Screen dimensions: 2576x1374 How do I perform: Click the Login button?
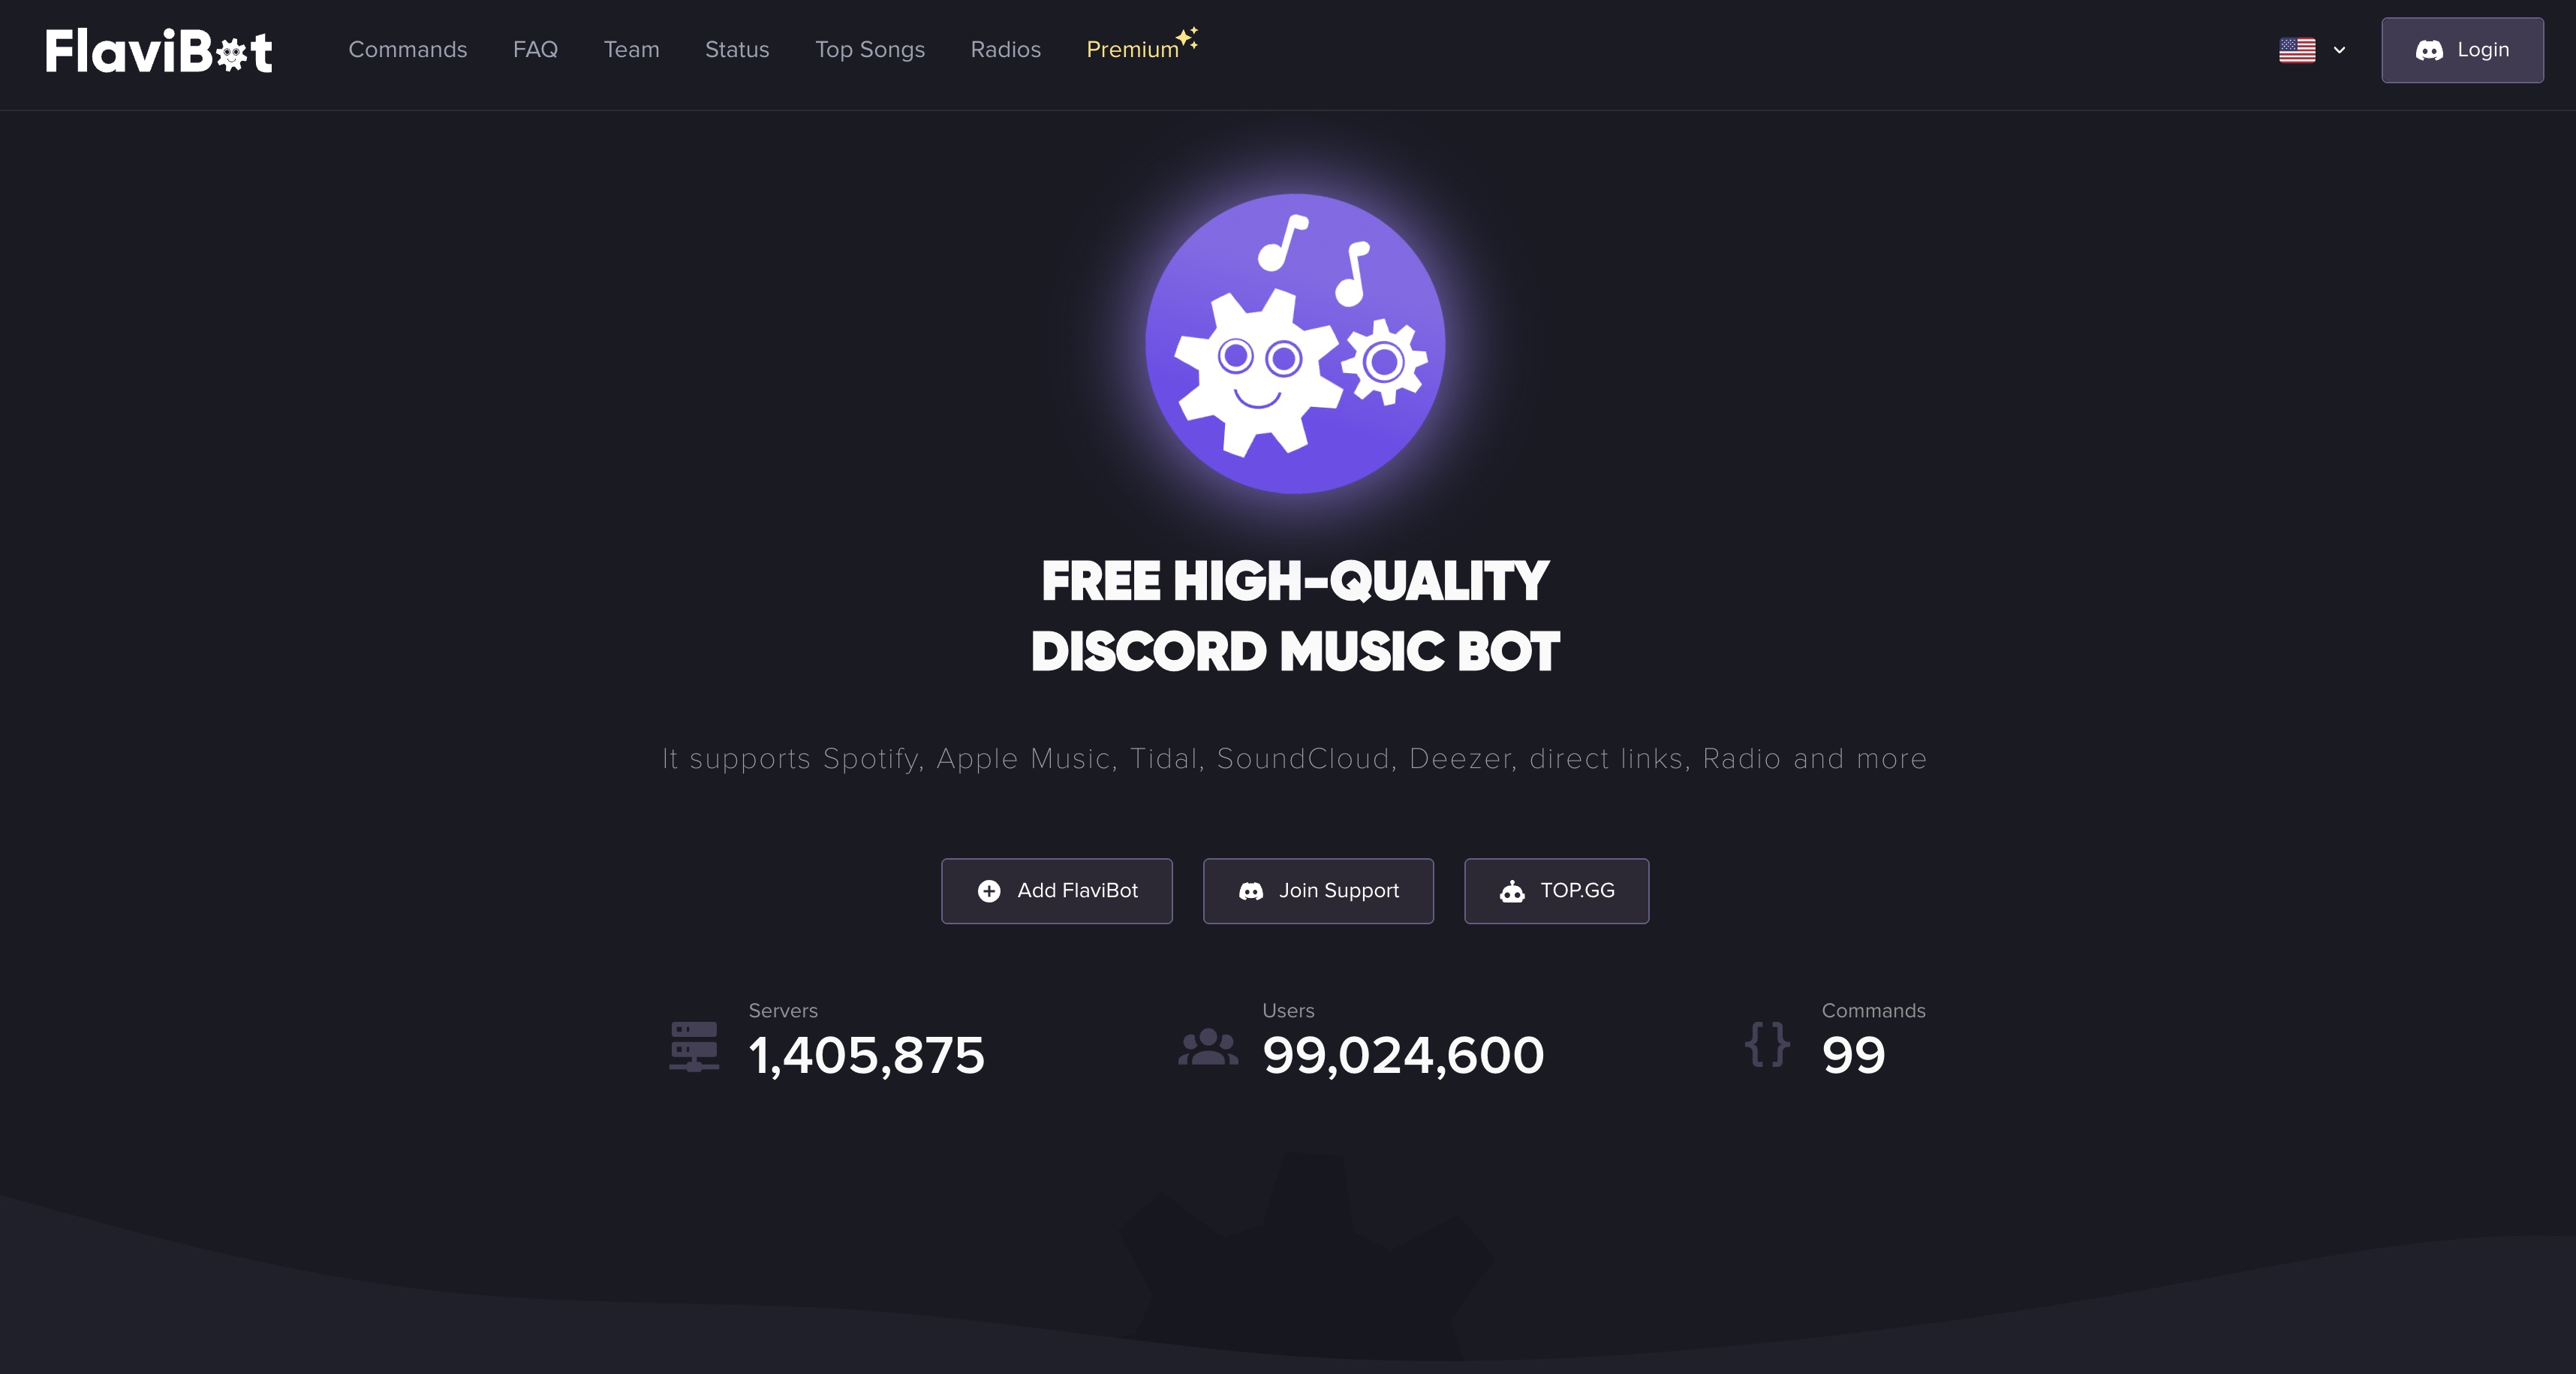2462,50
